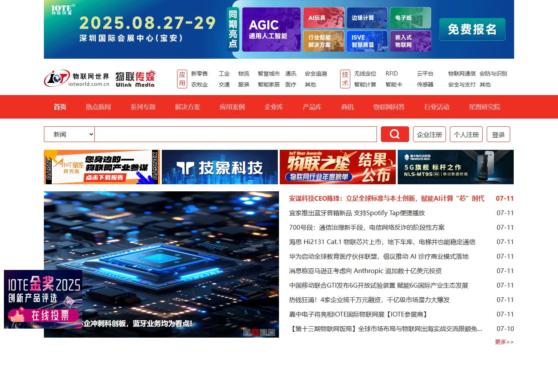Click the 智慧城市 application link
Screen dimensions: 558x365
coord(269,74)
